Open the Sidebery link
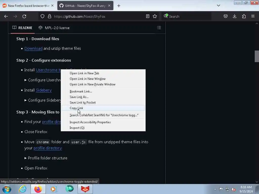The image size is (259, 194). pos(44,90)
